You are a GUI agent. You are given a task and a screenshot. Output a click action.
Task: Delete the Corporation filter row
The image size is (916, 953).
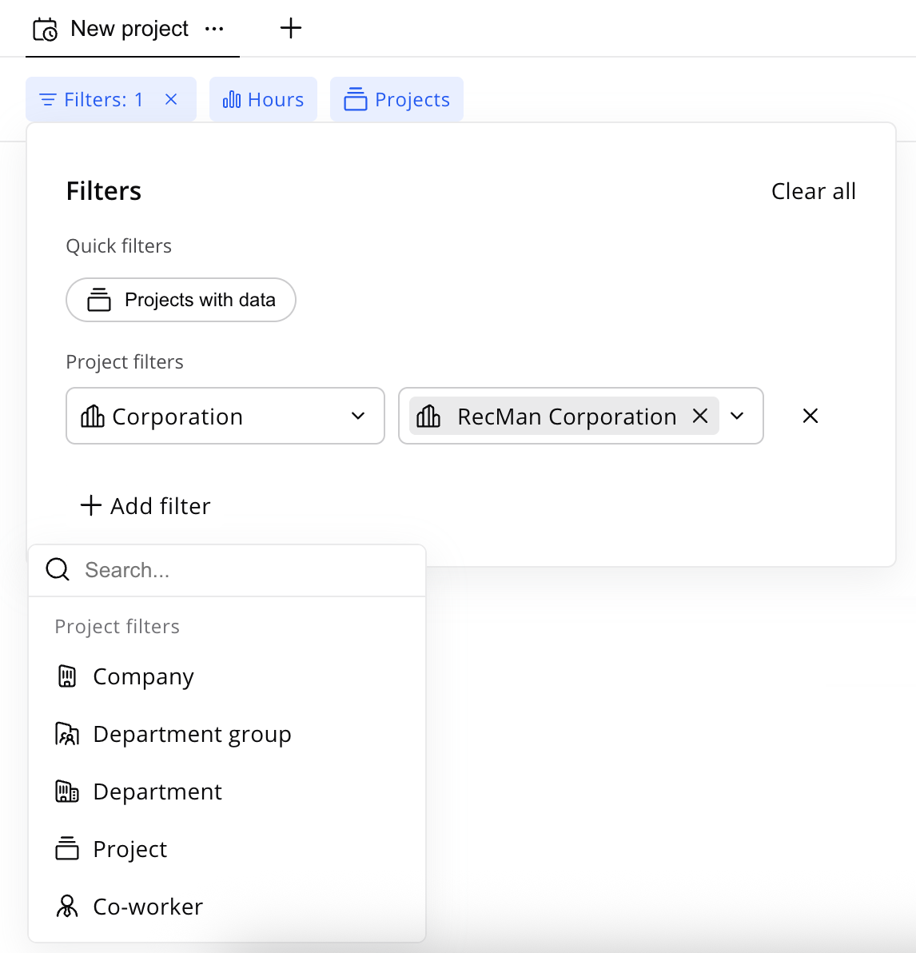810,416
